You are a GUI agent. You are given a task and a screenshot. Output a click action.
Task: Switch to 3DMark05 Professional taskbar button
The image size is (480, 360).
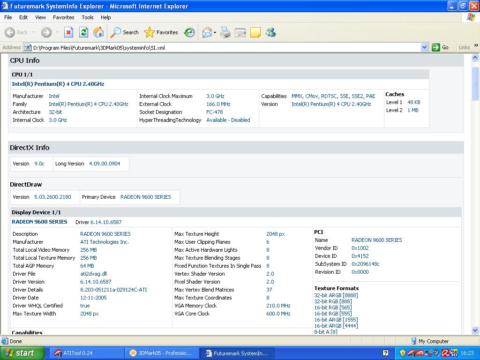point(162,353)
